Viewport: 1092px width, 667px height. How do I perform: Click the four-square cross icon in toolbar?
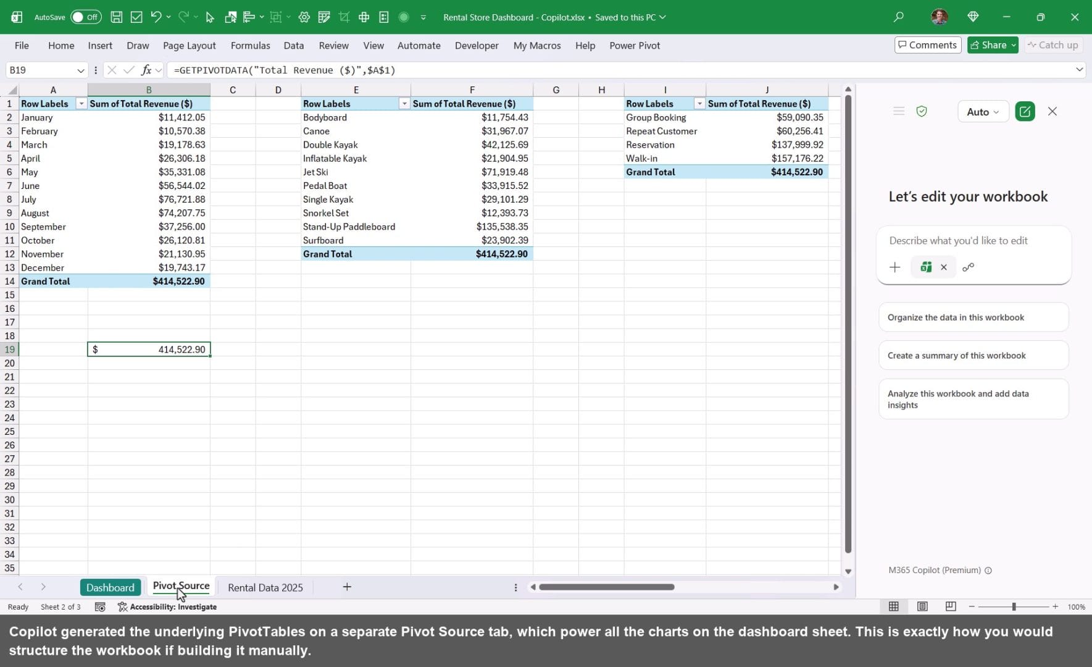[x=364, y=17]
